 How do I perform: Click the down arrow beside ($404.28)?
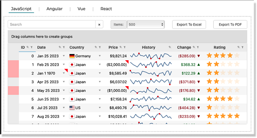199,108
